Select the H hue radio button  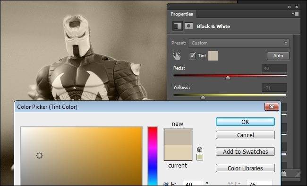pos(166,184)
